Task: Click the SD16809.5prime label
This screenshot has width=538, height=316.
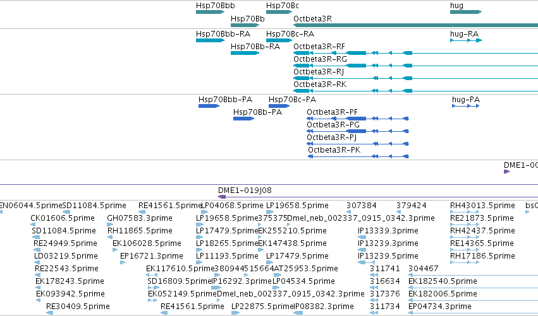Action: pos(180,281)
